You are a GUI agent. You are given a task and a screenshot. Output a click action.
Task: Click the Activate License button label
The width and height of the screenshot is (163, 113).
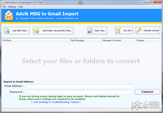click(151, 31)
